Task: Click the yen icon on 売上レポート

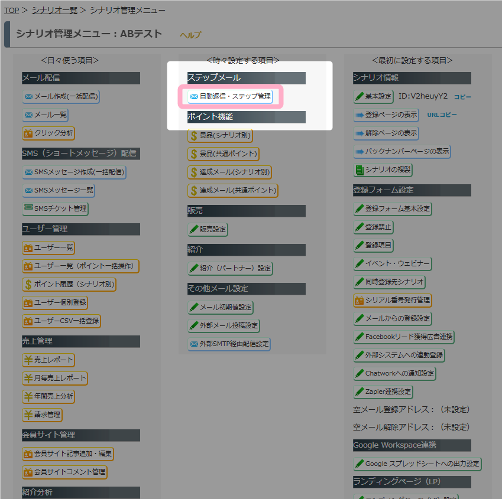Action: click(x=28, y=360)
